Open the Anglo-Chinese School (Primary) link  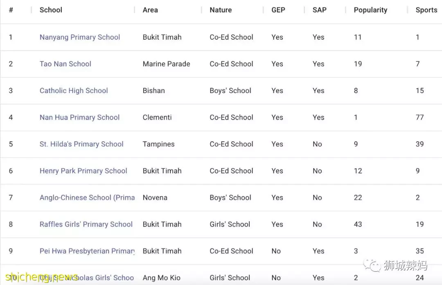87,198
